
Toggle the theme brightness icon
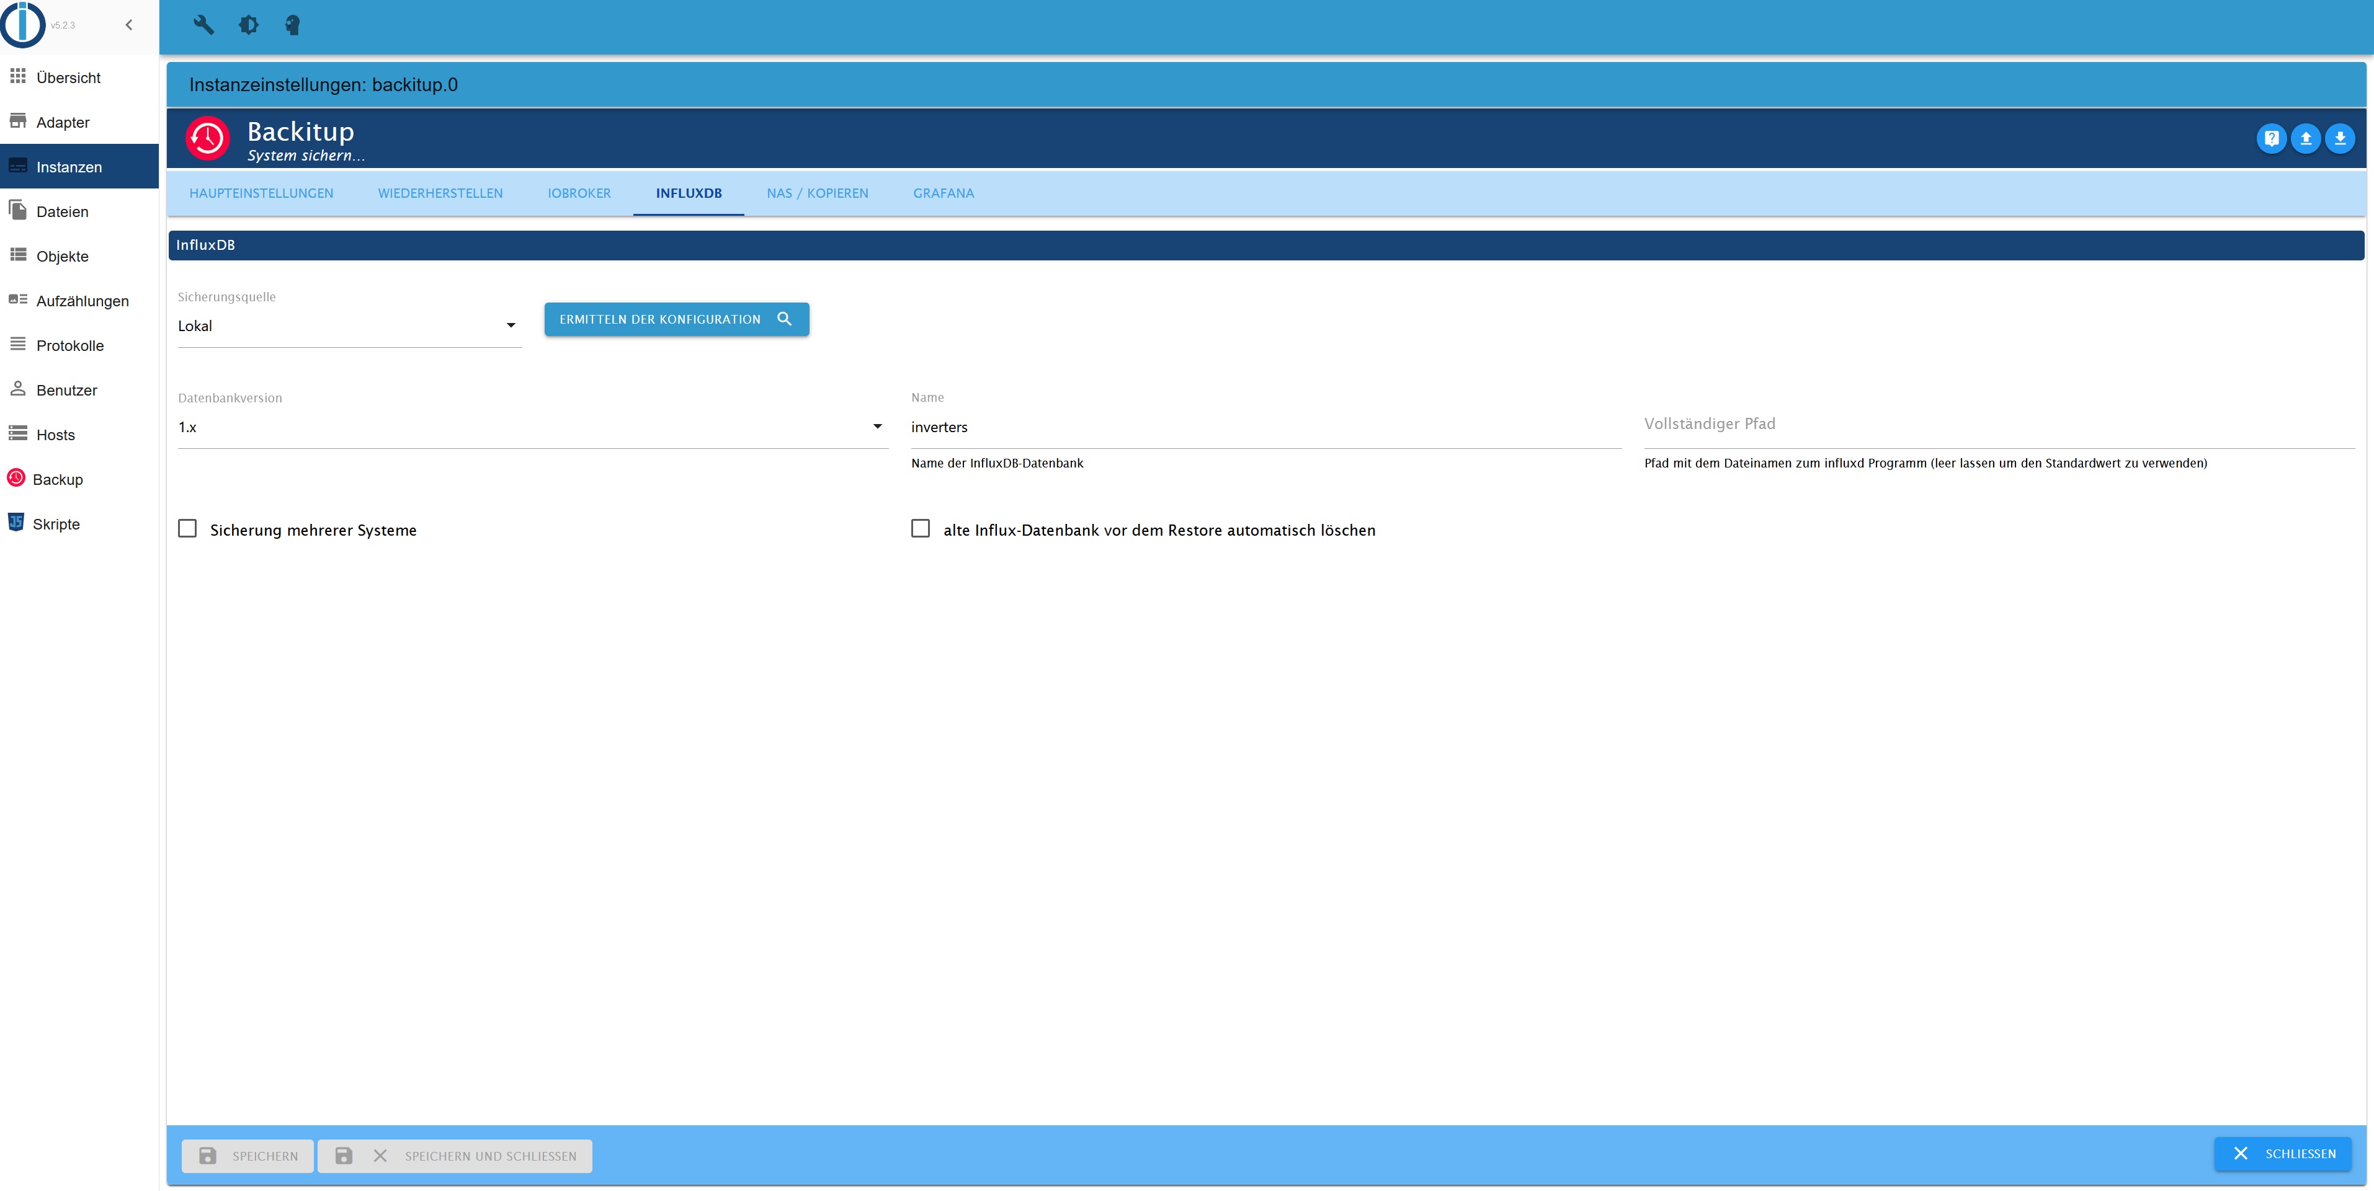[249, 25]
